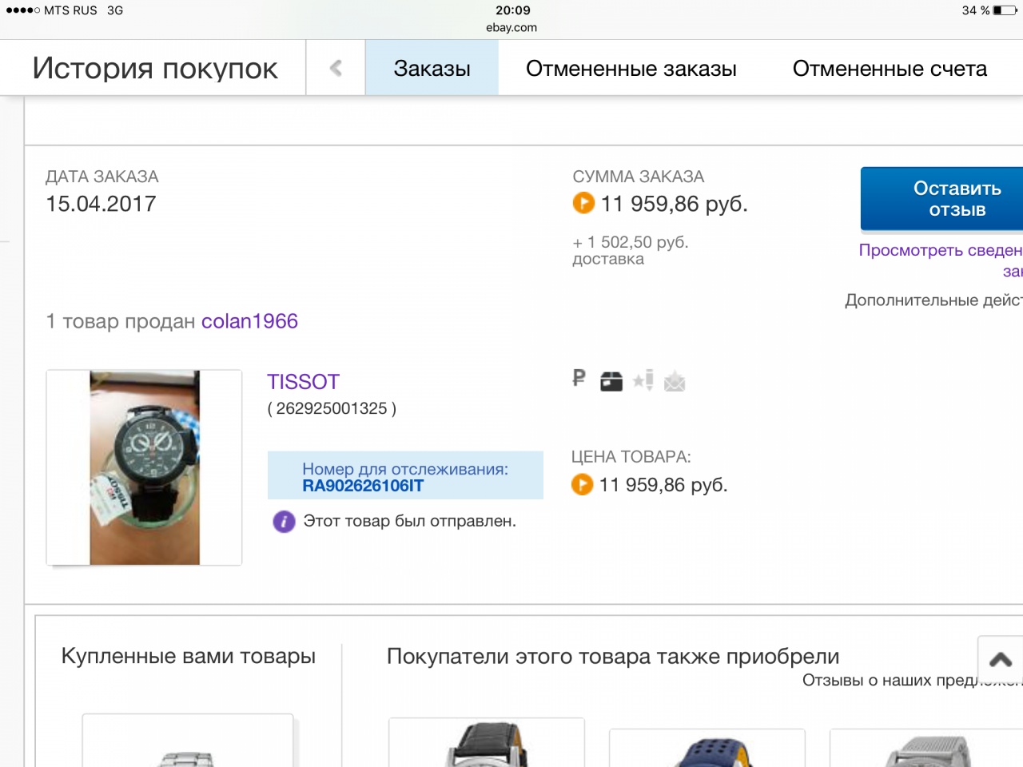
Task: Tap the ebay.com address bar
Action: (x=511, y=27)
